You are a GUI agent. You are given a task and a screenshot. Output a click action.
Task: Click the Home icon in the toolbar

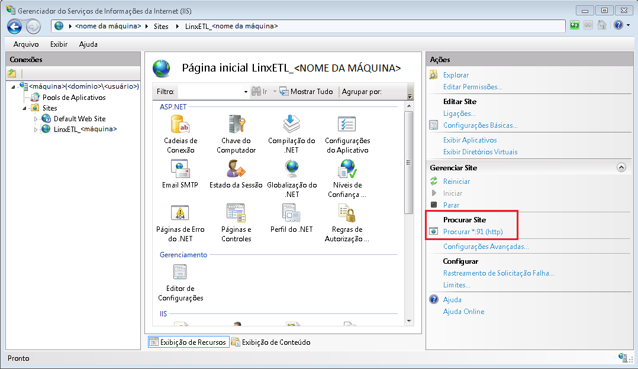[x=602, y=25]
